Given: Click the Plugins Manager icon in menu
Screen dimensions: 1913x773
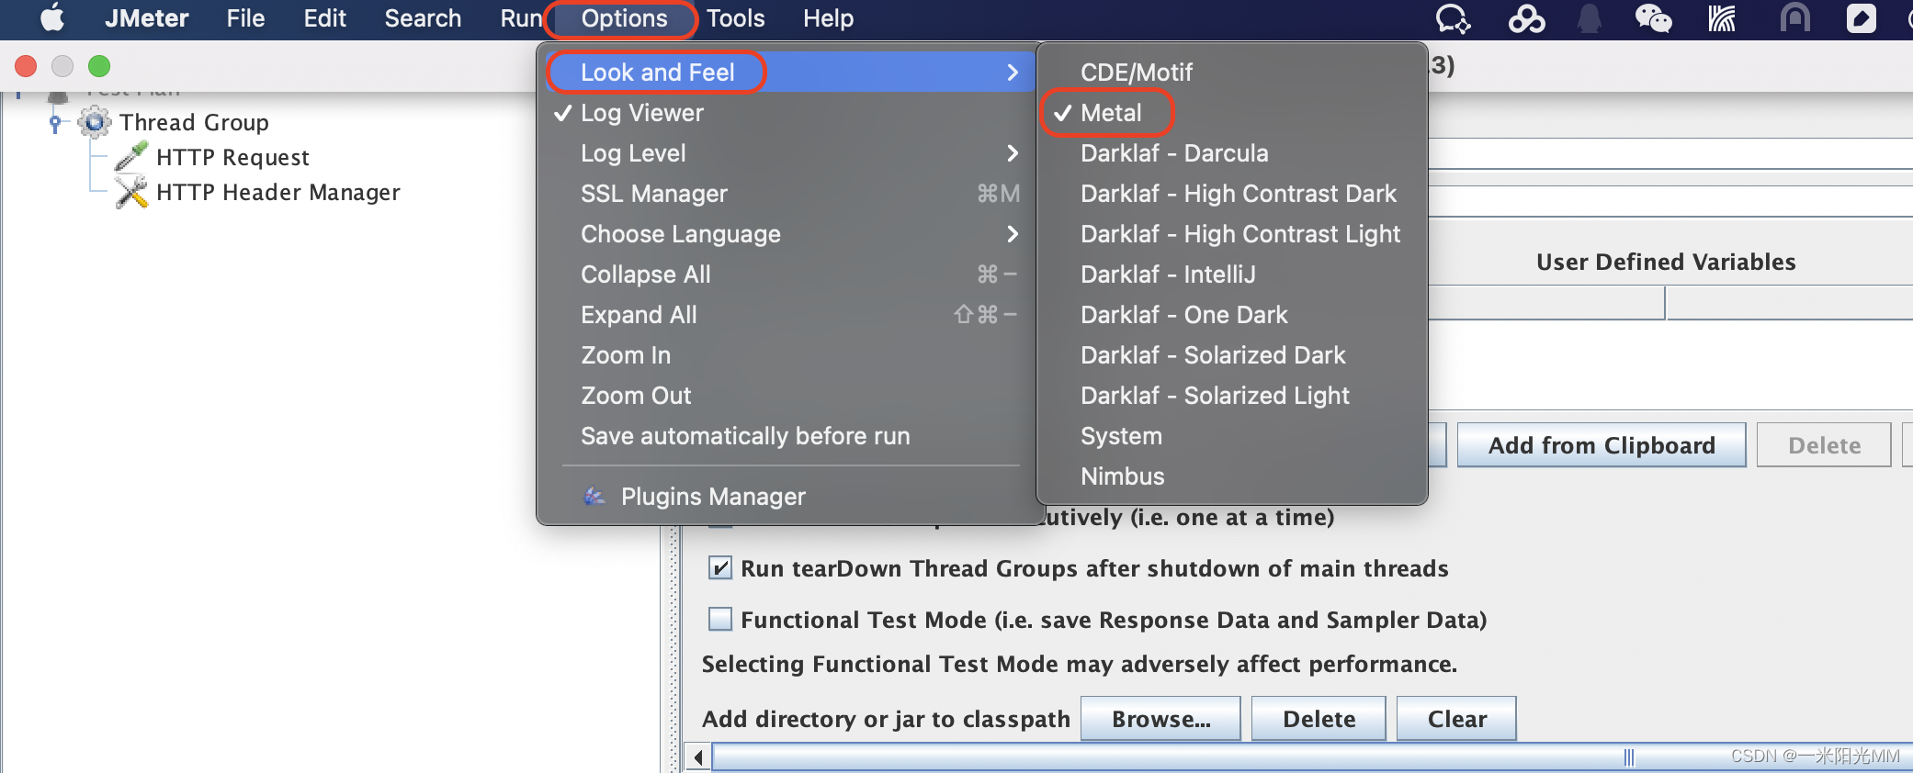Looking at the screenshot, I should click(594, 497).
